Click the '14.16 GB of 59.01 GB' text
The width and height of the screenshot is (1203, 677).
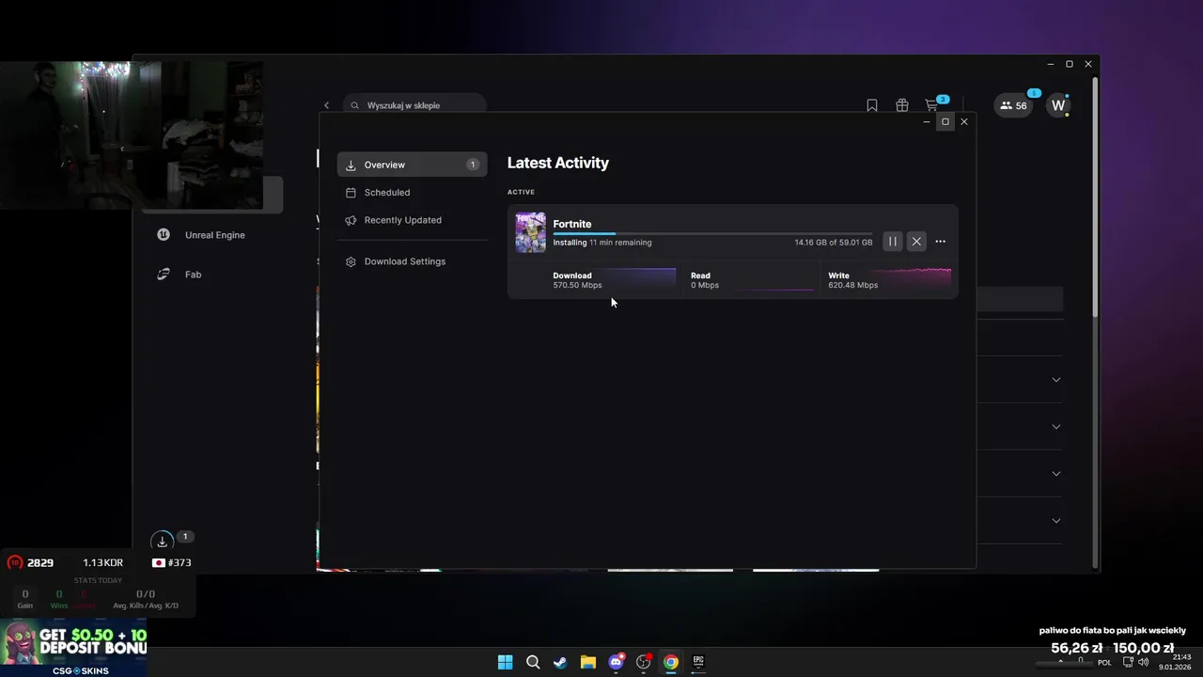coord(833,242)
